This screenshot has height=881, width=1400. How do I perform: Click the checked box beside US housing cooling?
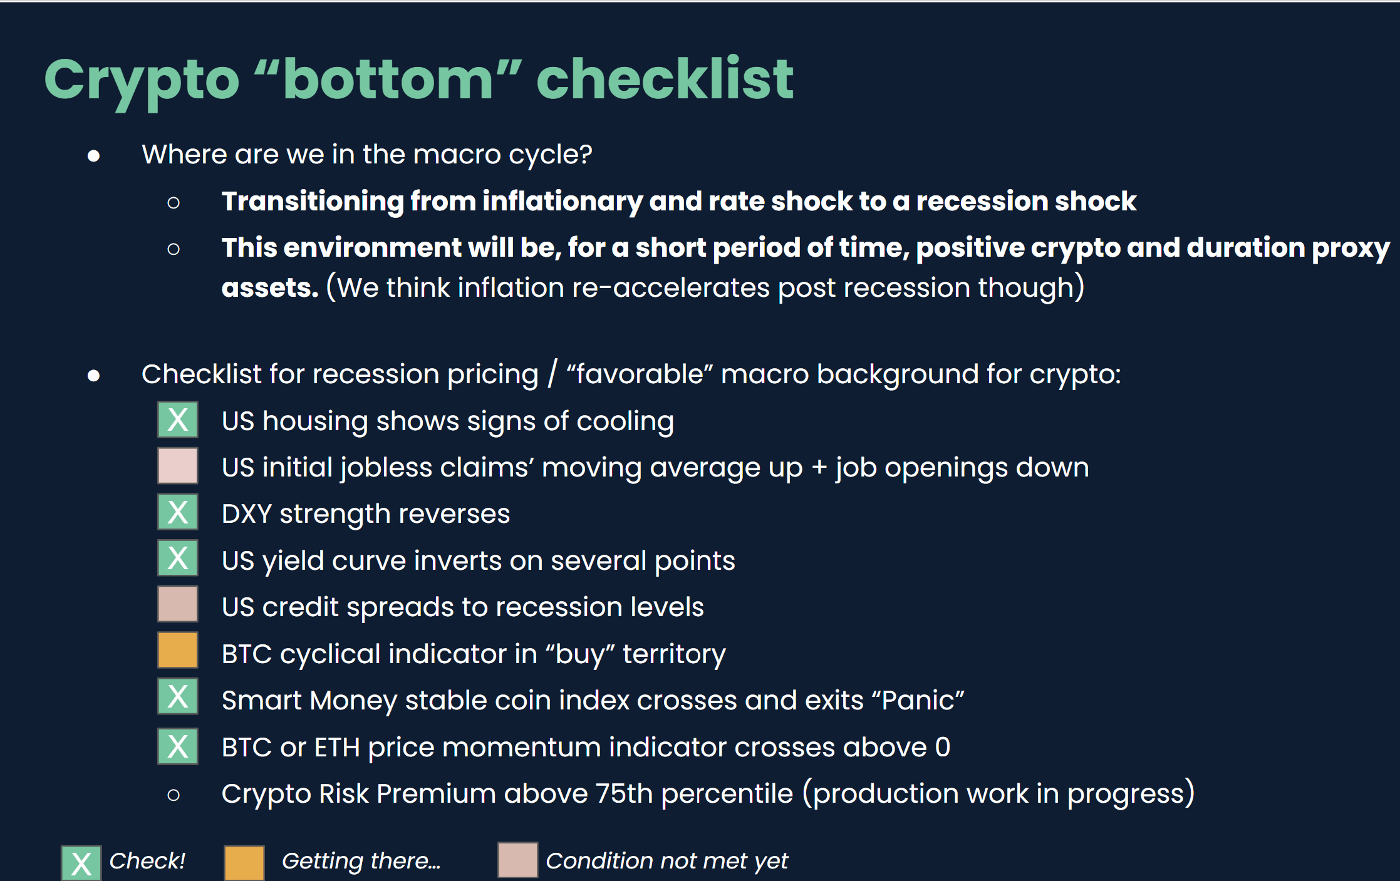tap(178, 420)
